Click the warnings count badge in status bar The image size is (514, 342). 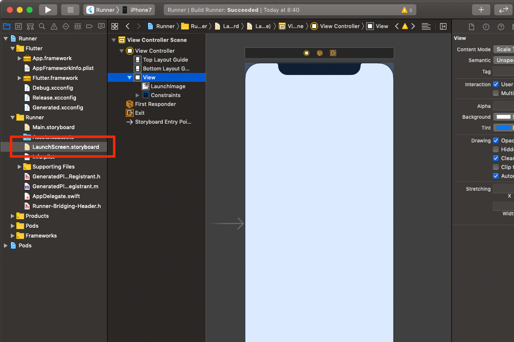407,10
